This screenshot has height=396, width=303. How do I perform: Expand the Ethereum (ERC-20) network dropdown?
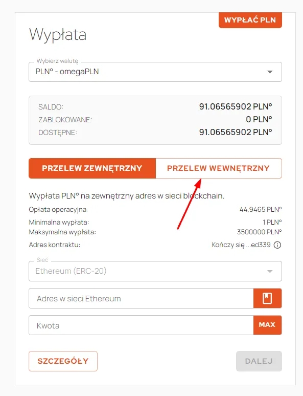[x=155, y=271]
